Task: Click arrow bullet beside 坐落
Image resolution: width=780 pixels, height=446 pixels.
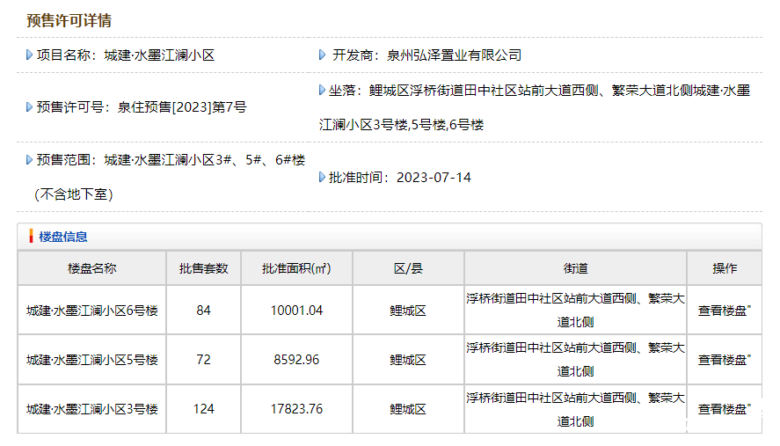Action: tap(323, 90)
